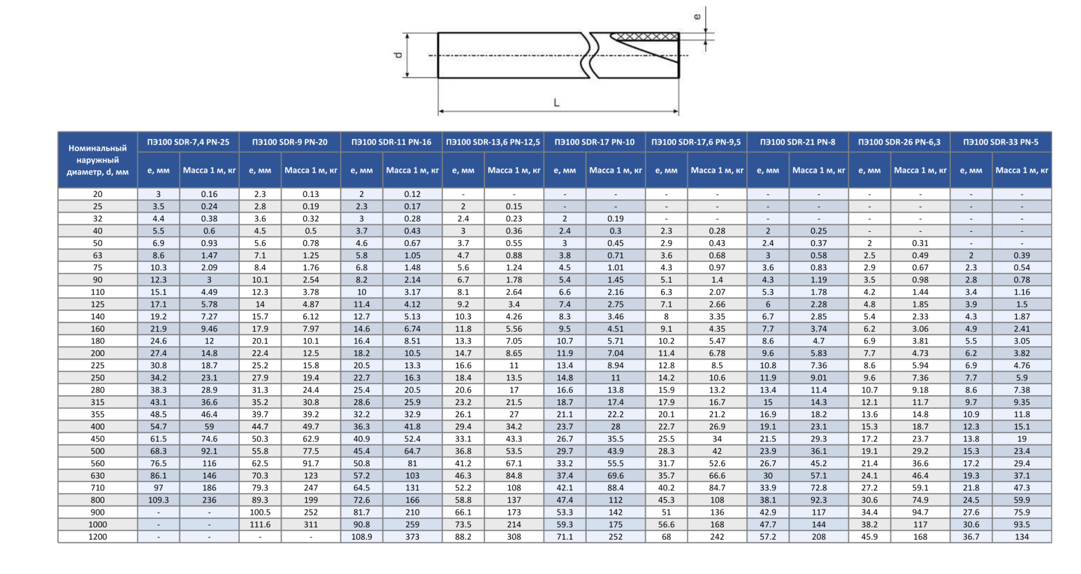Image resolution: width=1081 pixels, height=574 pixels.
Task: Click the first-column diameter label '20'
Action: pyautogui.click(x=98, y=194)
